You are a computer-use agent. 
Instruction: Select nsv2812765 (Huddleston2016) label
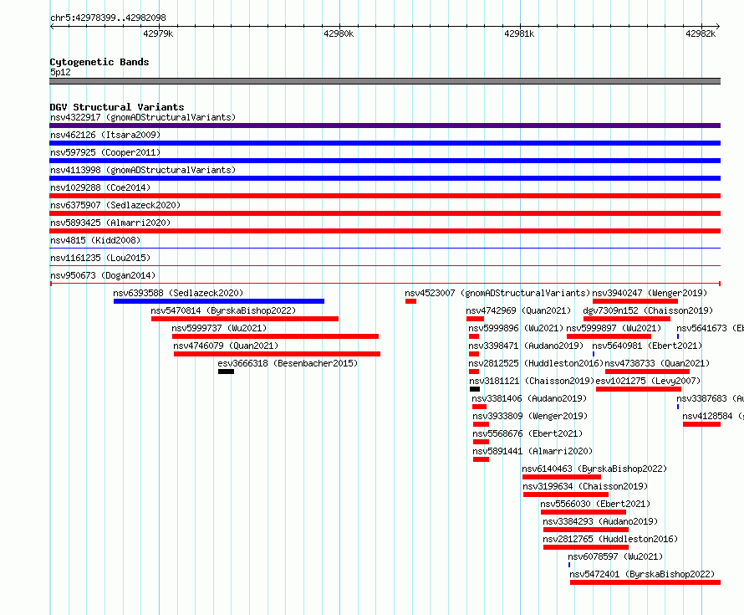click(610, 539)
